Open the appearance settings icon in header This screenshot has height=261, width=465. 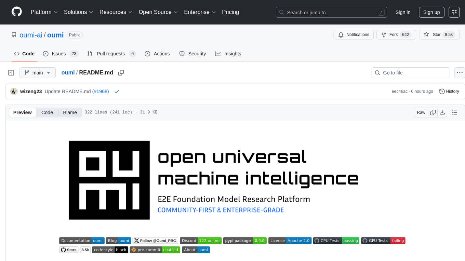tap(454, 12)
